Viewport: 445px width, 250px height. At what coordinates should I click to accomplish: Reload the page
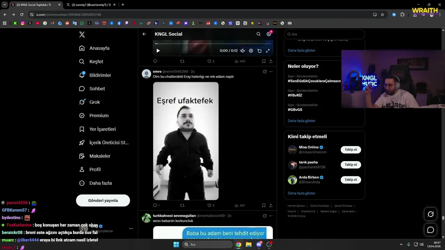22,15
